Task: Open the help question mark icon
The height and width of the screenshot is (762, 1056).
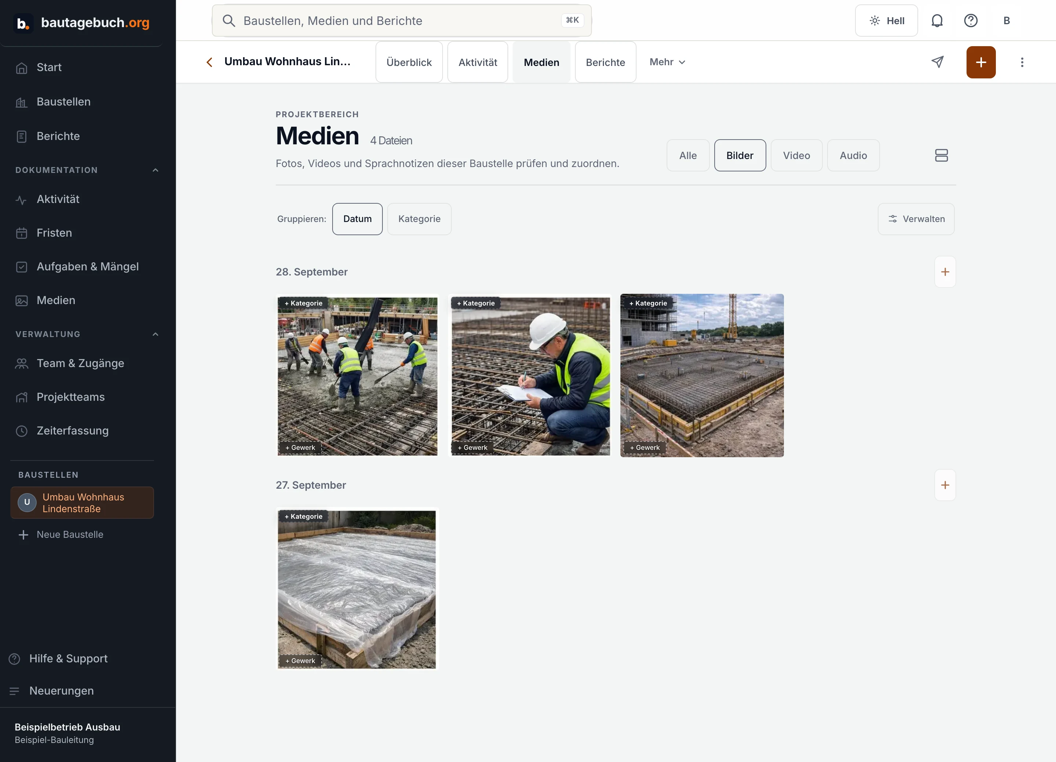Action: pyautogui.click(x=970, y=21)
